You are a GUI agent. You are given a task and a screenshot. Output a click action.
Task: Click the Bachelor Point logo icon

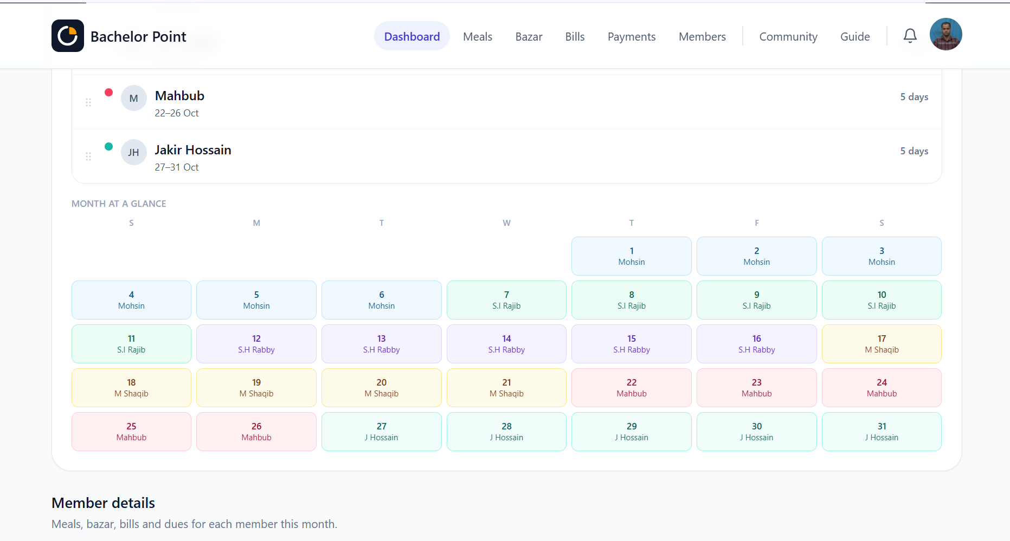(x=68, y=36)
